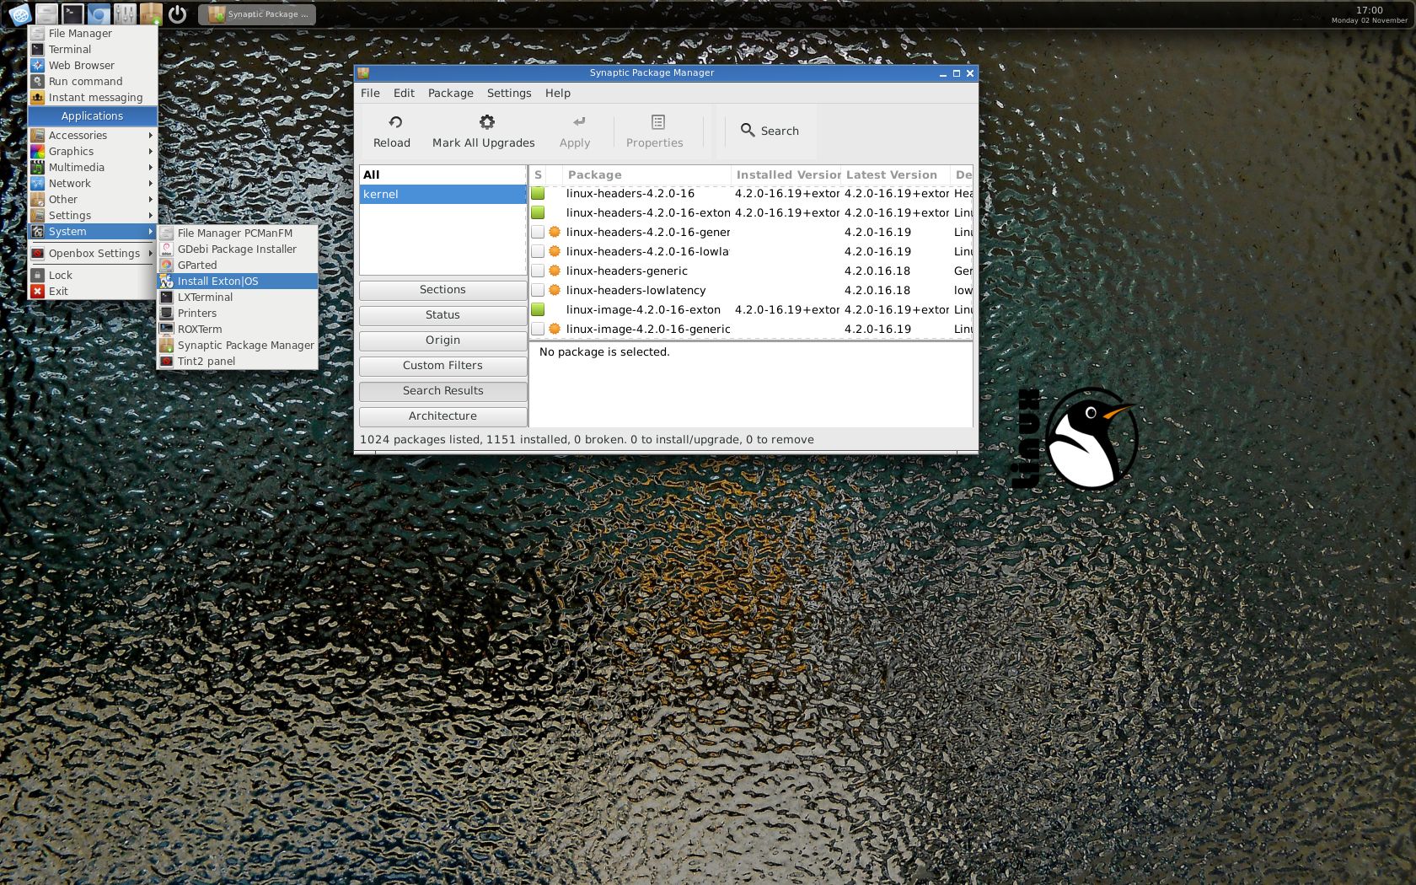Click the Reload toolbar button

[x=392, y=131]
